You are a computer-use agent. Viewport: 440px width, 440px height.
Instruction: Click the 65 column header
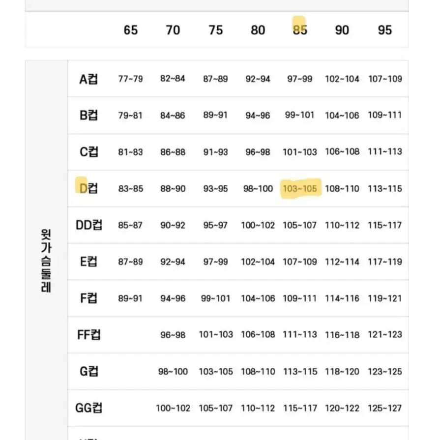[130, 30]
